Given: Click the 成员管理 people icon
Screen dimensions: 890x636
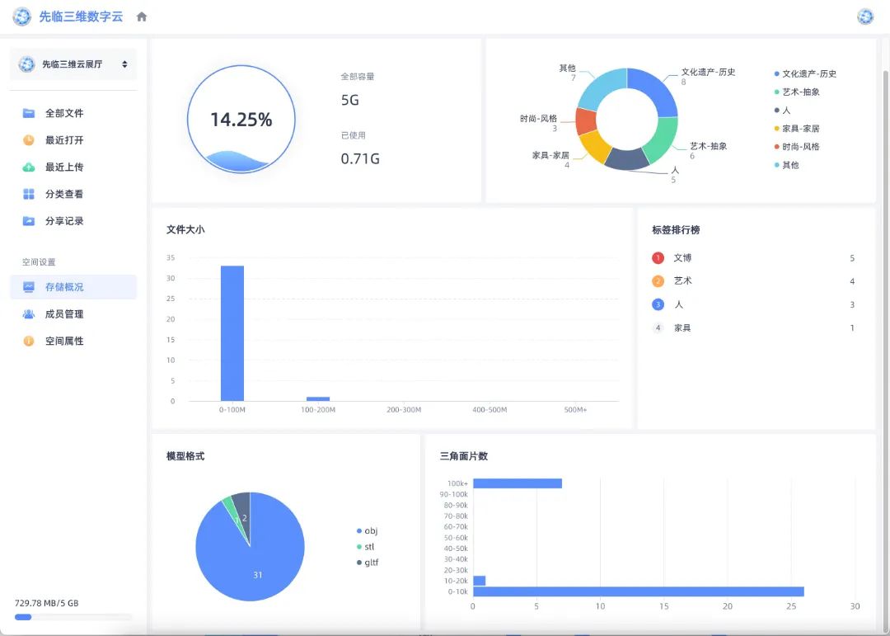Looking at the screenshot, I should (29, 314).
